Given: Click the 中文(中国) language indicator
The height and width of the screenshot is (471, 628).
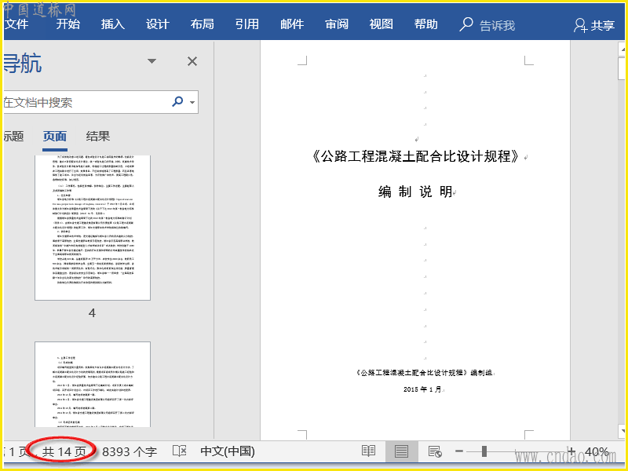Looking at the screenshot, I should 228,451.
